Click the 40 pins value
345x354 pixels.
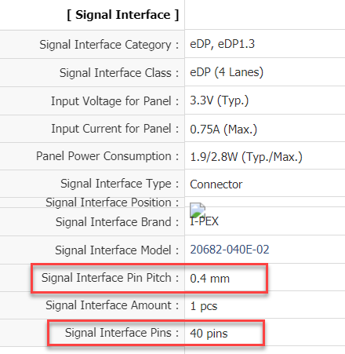click(209, 334)
